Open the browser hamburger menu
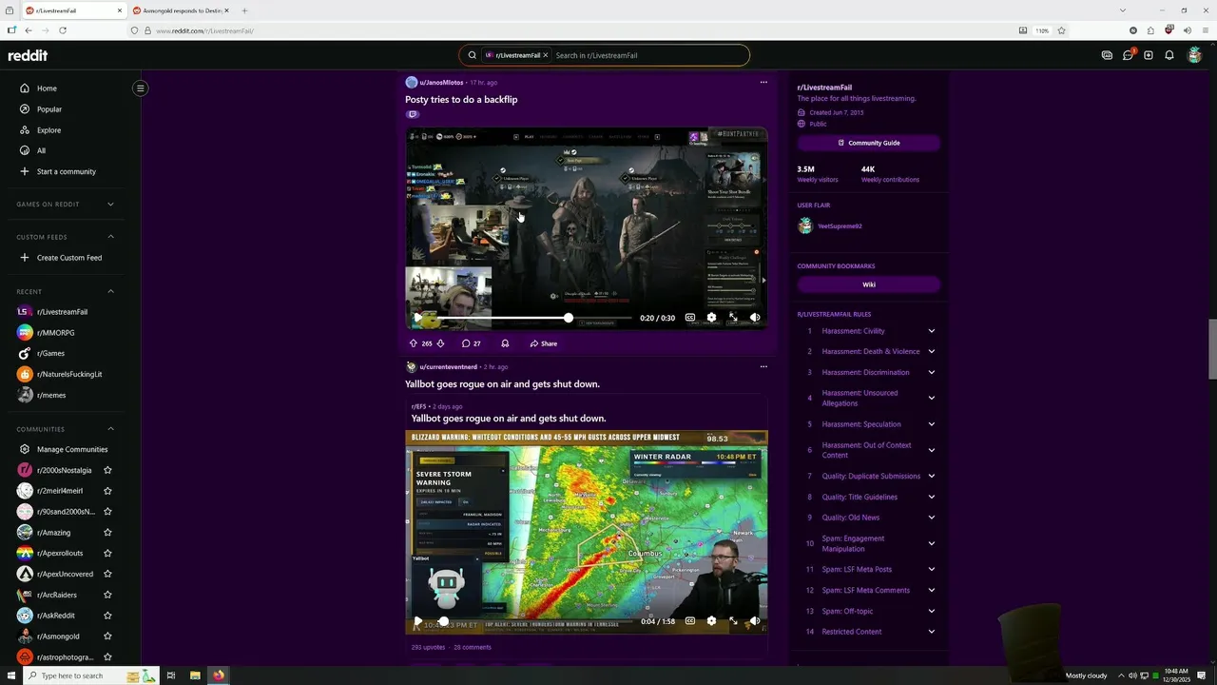Screen dimensions: 1217x685 pos(1205,30)
